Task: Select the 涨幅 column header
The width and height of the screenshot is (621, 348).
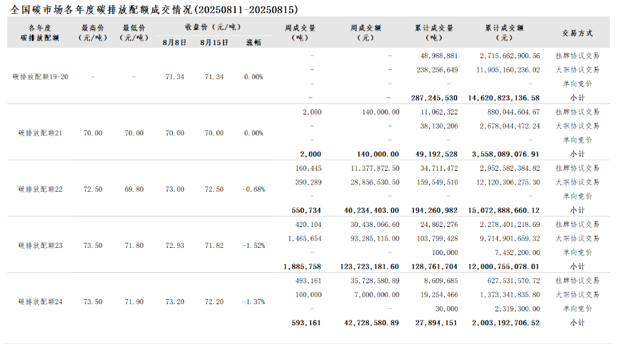Action: (253, 42)
